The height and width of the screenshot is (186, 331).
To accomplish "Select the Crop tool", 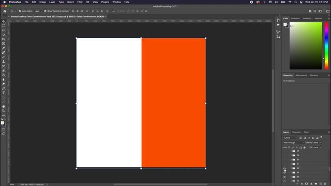I will click(x=4, y=39).
